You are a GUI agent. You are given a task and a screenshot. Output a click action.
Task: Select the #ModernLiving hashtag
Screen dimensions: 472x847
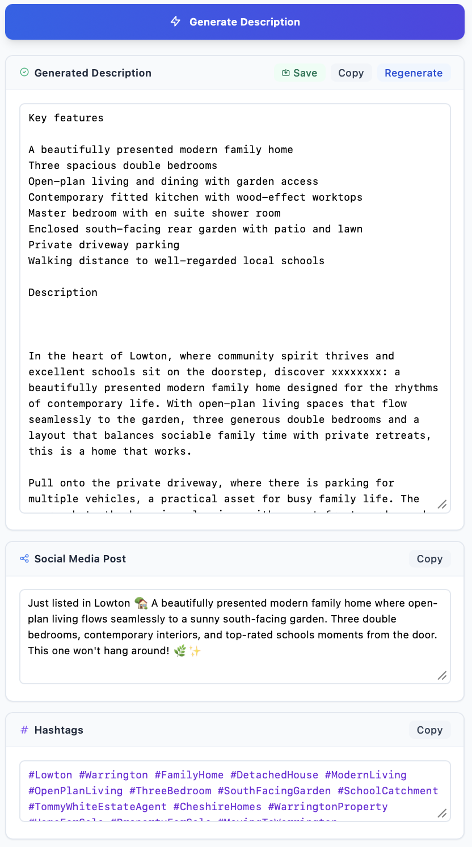pos(366,775)
